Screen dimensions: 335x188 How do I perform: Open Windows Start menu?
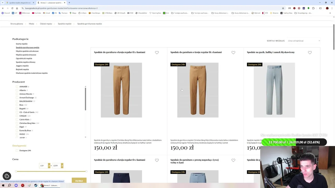3,185
